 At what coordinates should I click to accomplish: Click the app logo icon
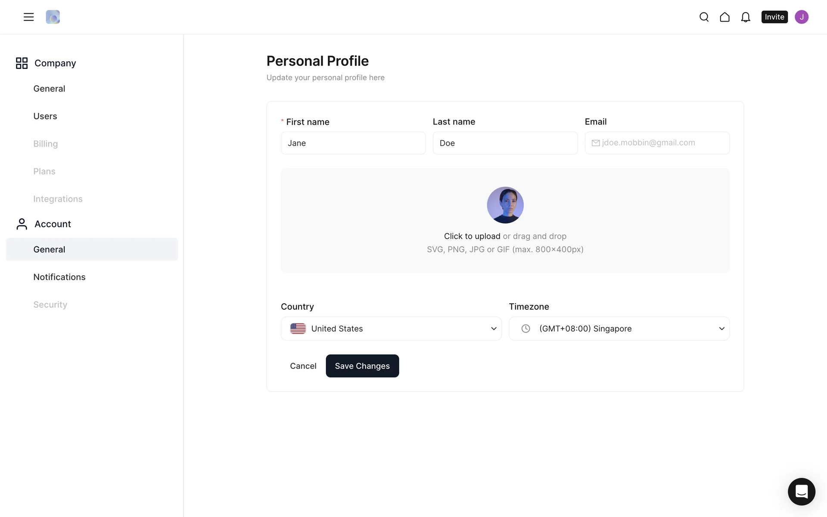pos(53,17)
